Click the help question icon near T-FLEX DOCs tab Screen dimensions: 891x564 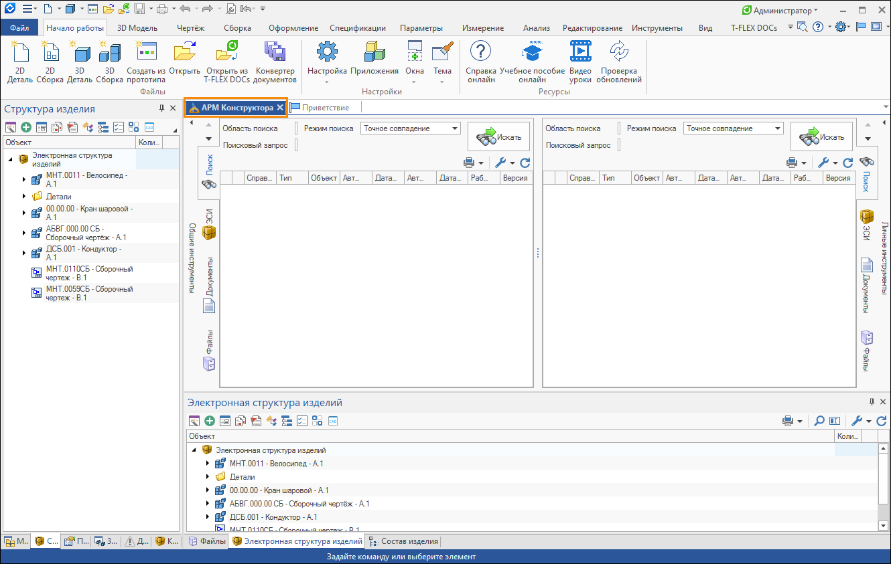[818, 27]
